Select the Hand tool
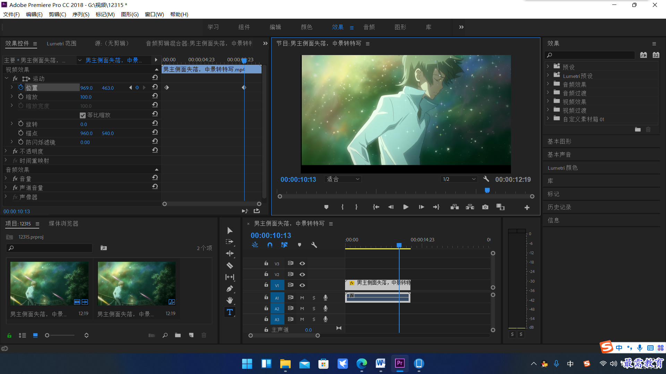This screenshot has height=374, width=666. (230, 300)
